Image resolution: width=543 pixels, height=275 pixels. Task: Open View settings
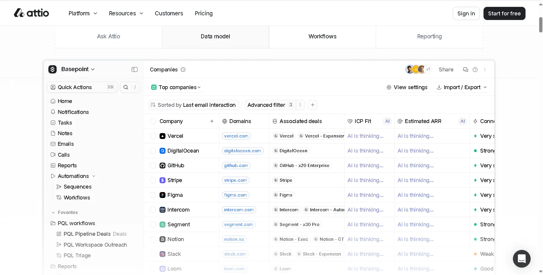coord(407,87)
